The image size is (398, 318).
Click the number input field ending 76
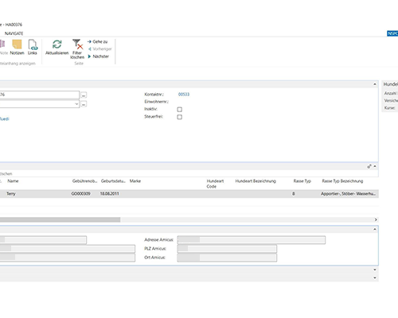(x=40, y=95)
